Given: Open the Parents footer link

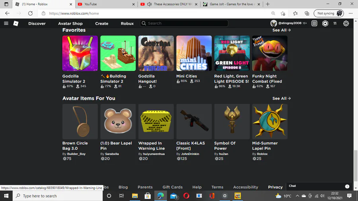Looking at the screenshot, I should pyautogui.click(x=145, y=187).
